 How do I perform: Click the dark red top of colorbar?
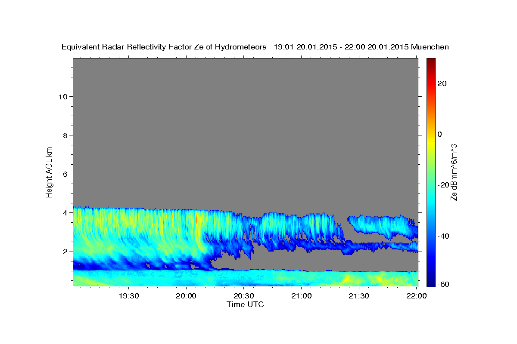pos(431,62)
